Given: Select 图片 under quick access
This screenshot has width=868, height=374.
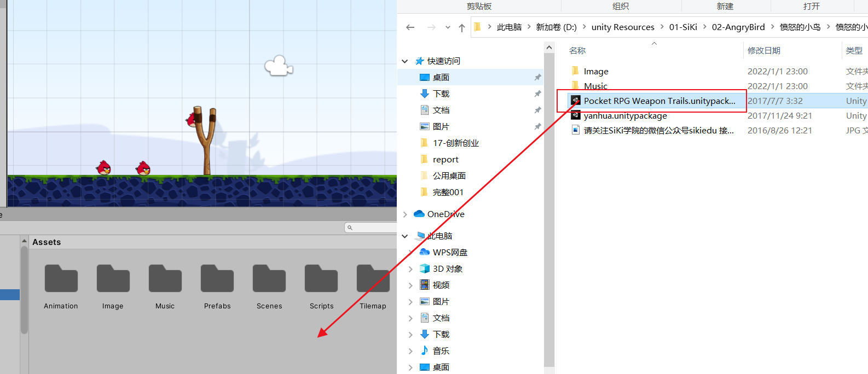Looking at the screenshot, I should click(x=441, y=127).
